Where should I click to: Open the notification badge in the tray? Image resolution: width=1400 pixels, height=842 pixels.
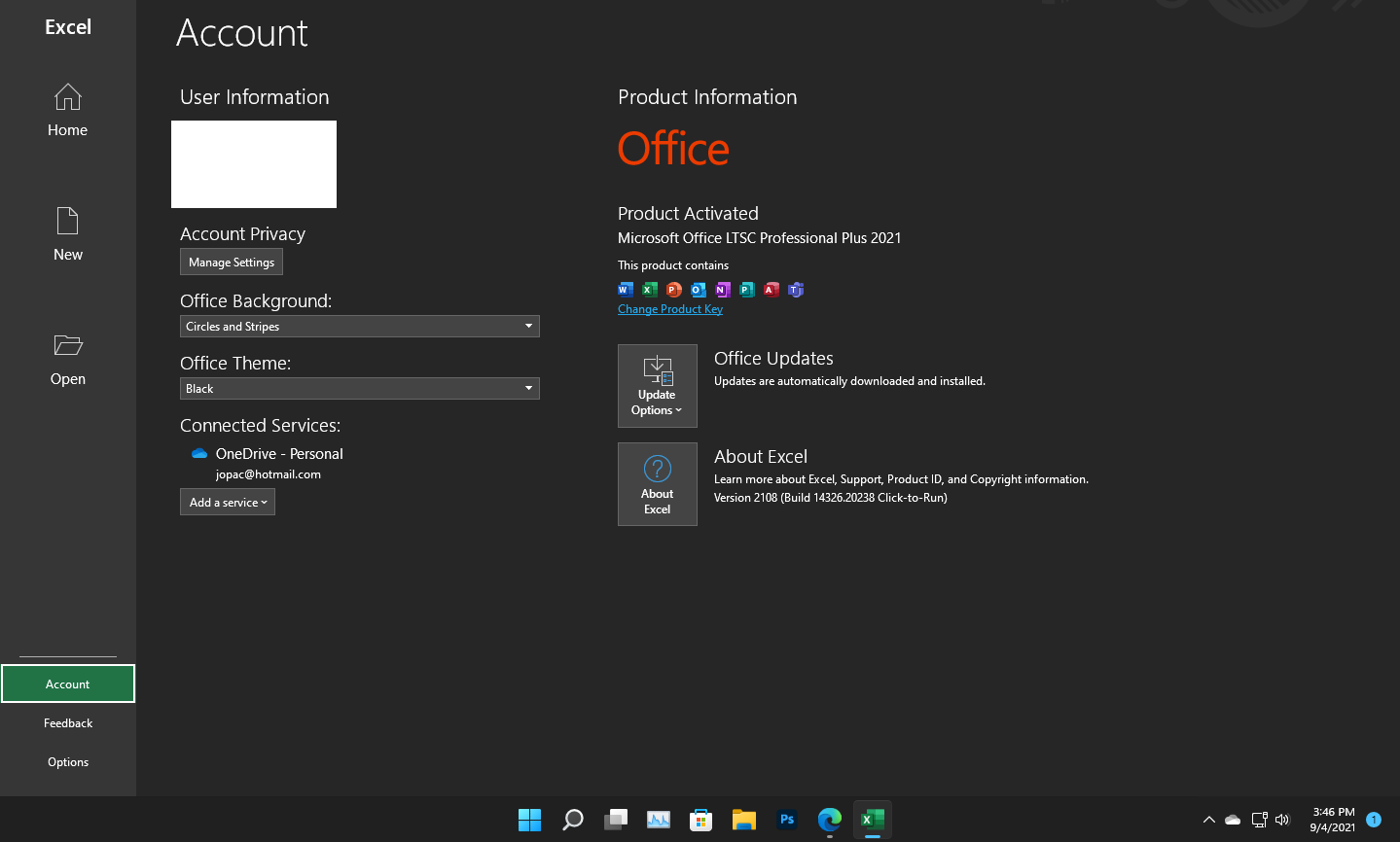[1374, 820]
